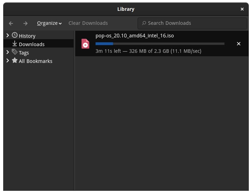Cancel the pop-os ISO download

click(x=239, y=44)
